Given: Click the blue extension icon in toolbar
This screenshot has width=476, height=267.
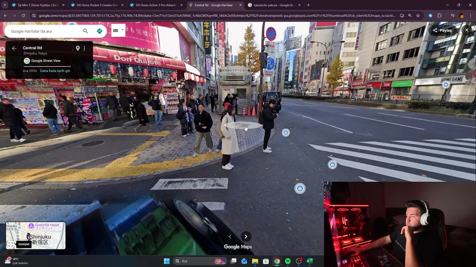Looking at the screenshot, I should (430, 16).
